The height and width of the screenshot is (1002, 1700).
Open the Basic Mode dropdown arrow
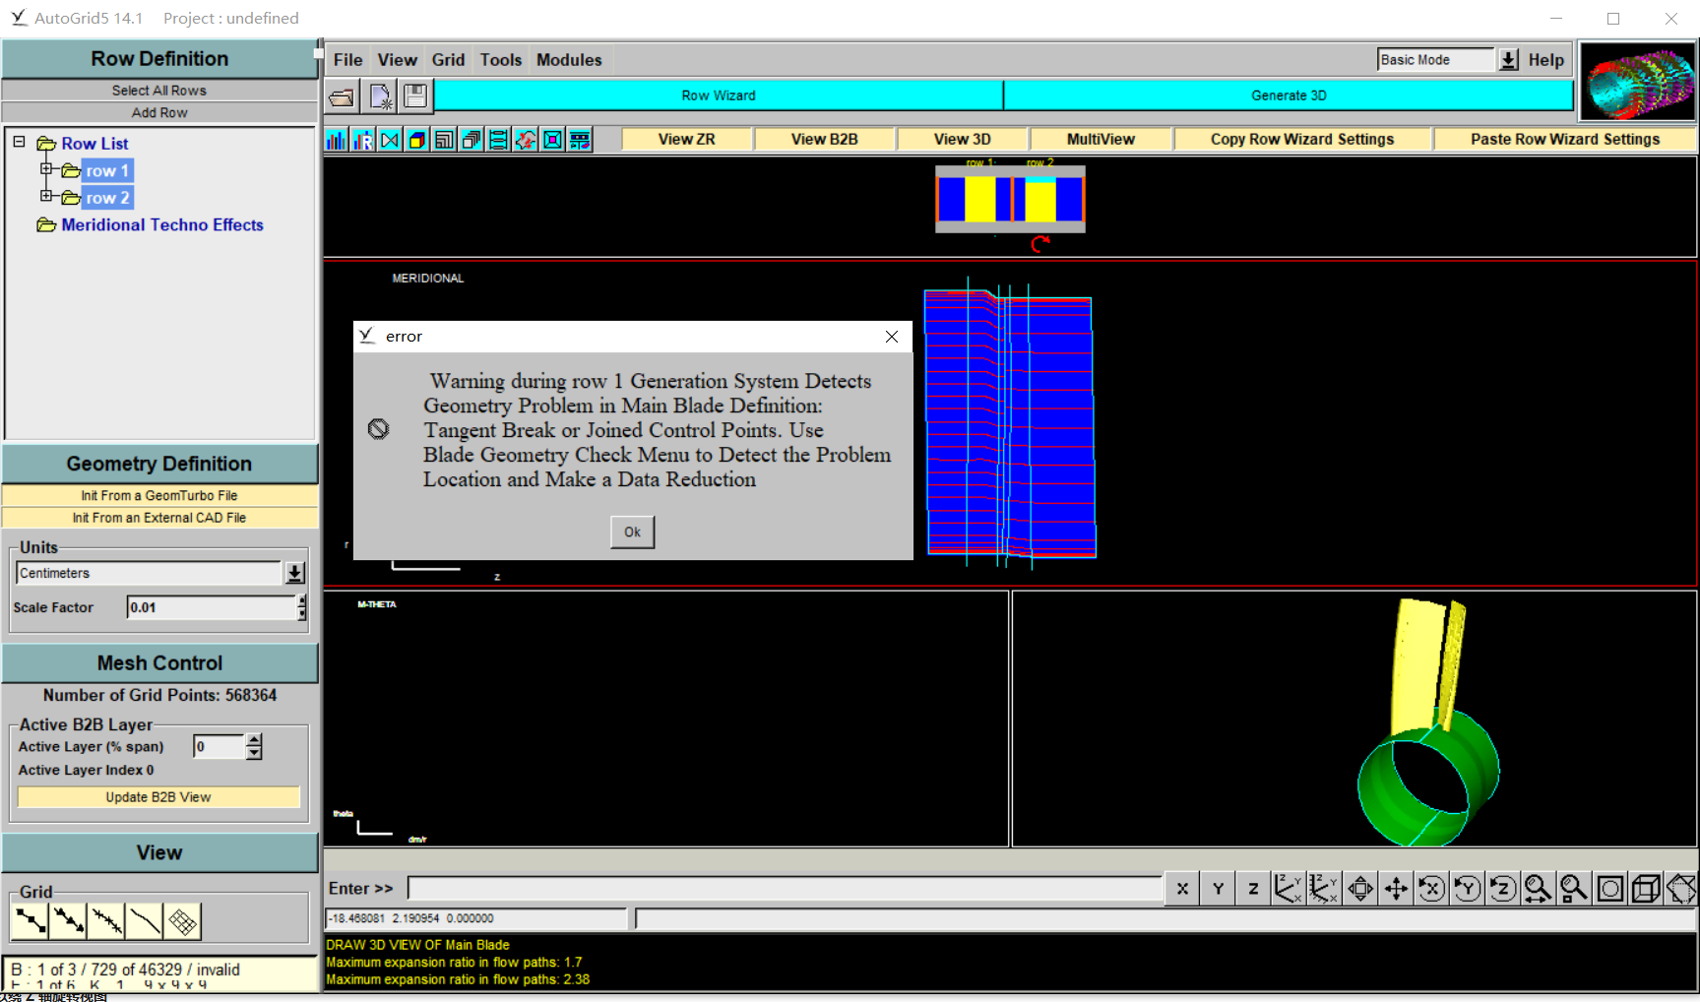[x=1508, y=60]
